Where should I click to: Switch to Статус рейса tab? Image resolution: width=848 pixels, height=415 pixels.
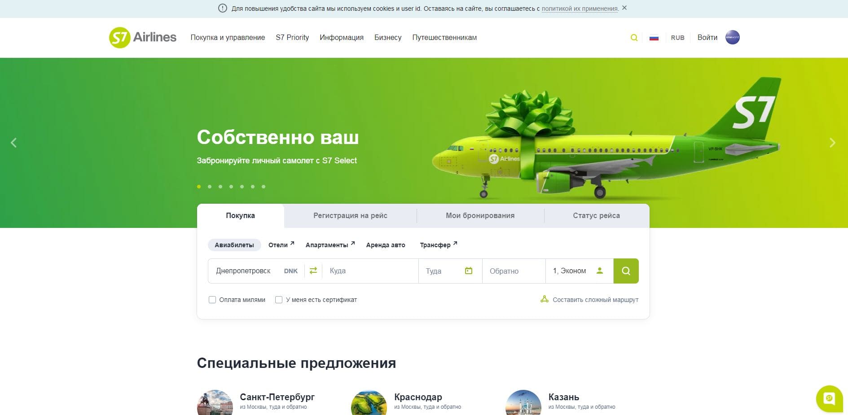(x=596, y=216)
